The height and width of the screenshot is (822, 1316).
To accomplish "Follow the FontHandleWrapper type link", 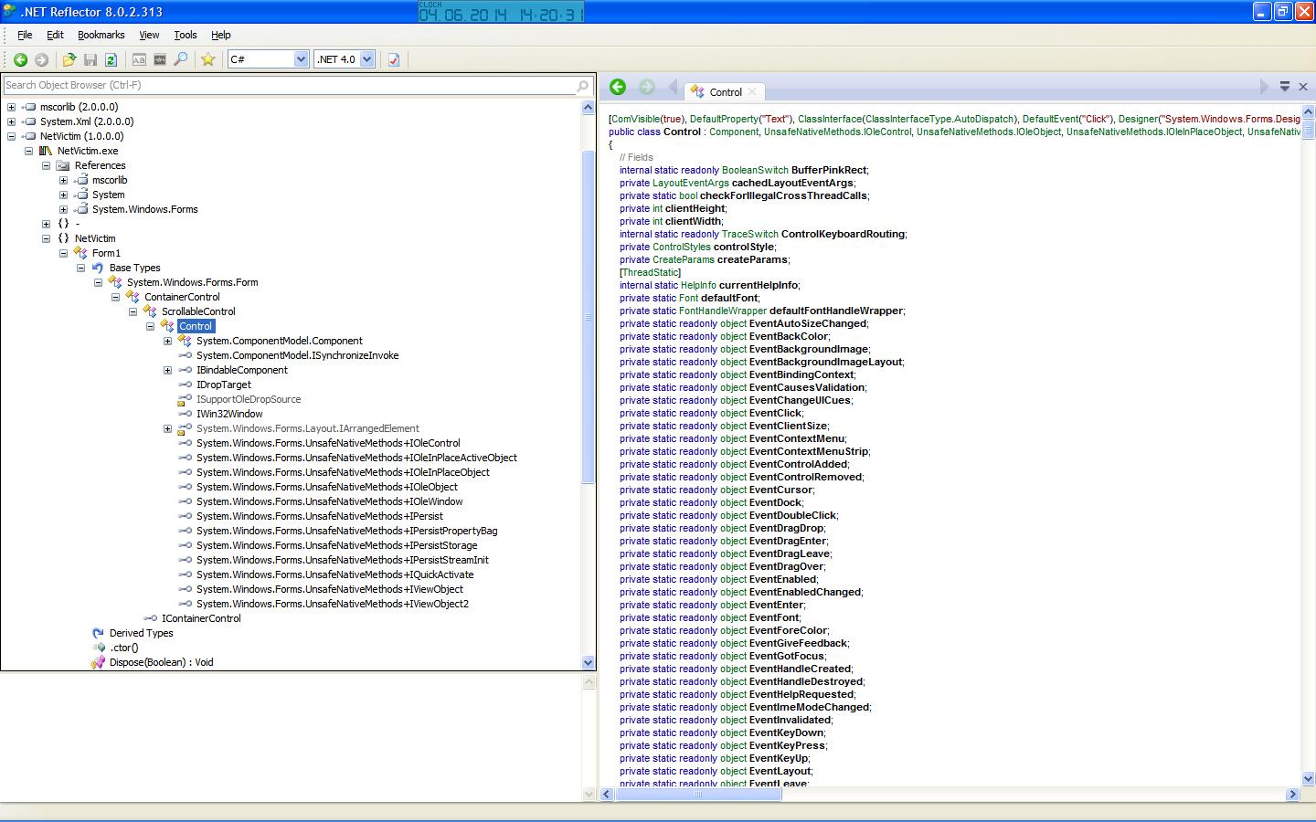I will coord(723,311).
